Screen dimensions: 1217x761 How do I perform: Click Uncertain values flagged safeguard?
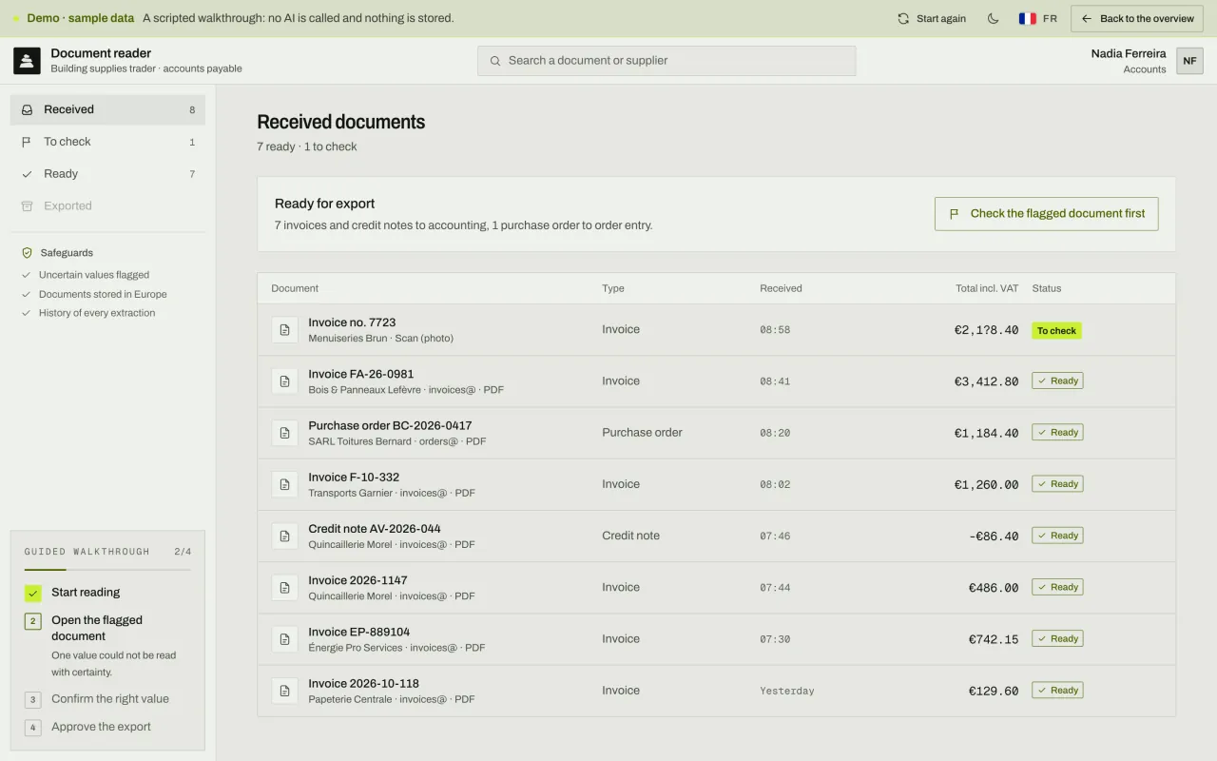[x=94, y=275]
